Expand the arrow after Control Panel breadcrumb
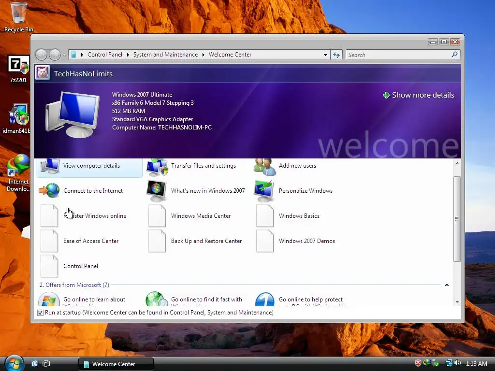Image resolution: width=495 pixels, height=371 pixels. (128, 55)
